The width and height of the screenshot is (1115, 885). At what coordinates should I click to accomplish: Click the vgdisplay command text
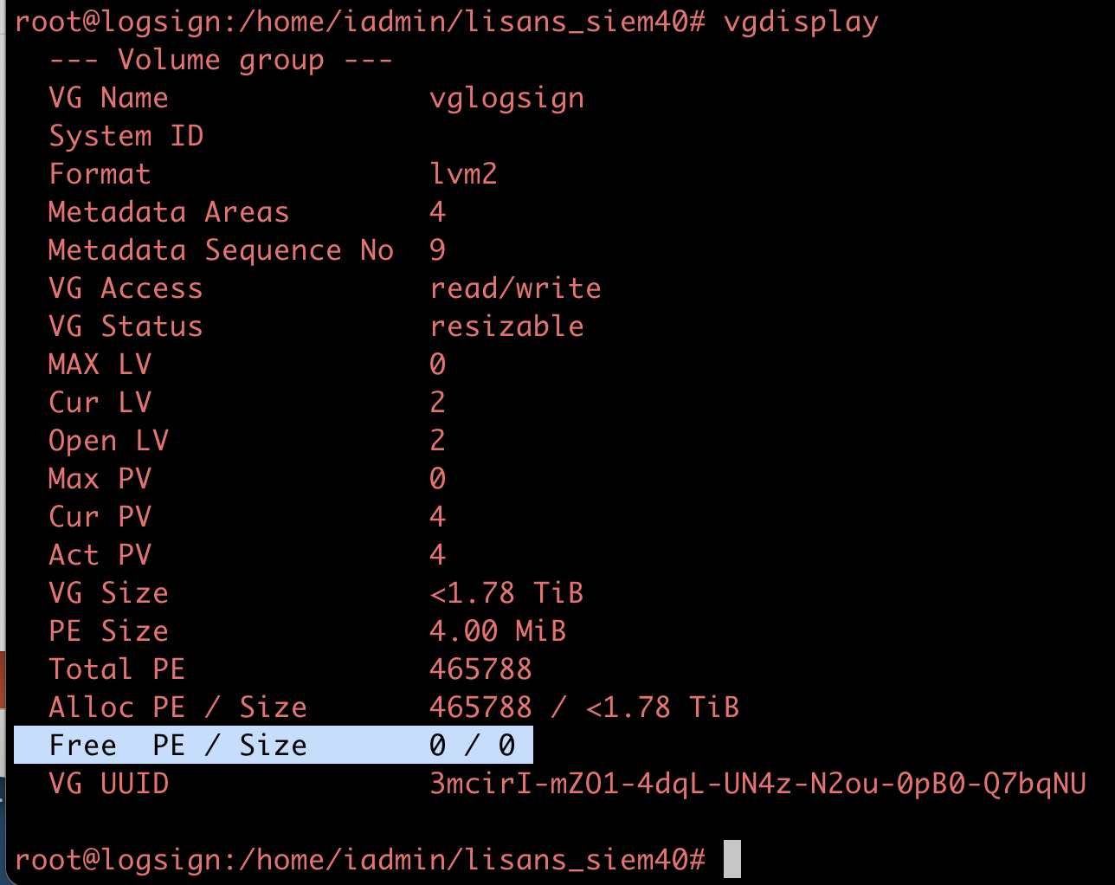801,22
